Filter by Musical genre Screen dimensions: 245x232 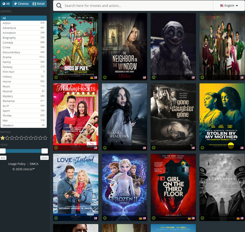point(23,91)
